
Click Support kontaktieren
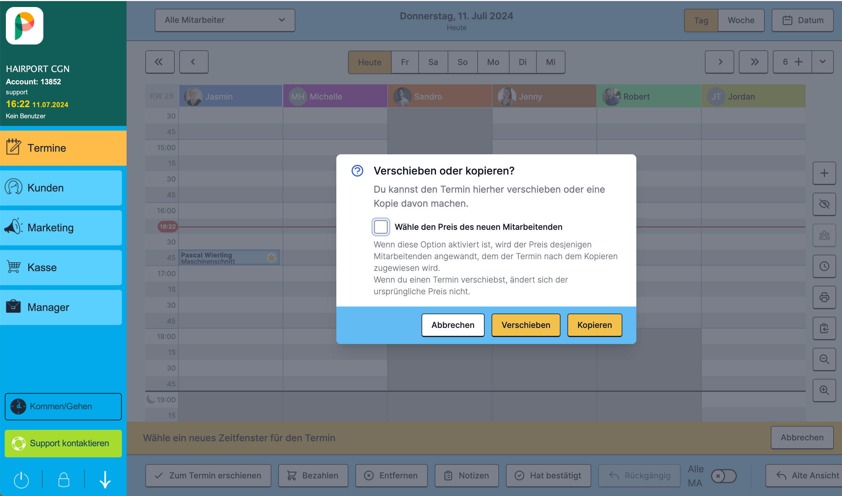click(x=63, y=443)
